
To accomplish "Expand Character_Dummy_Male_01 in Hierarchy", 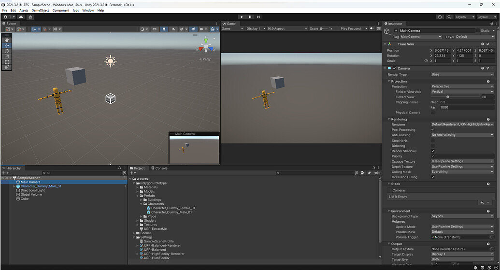I will tap(14, 186).
